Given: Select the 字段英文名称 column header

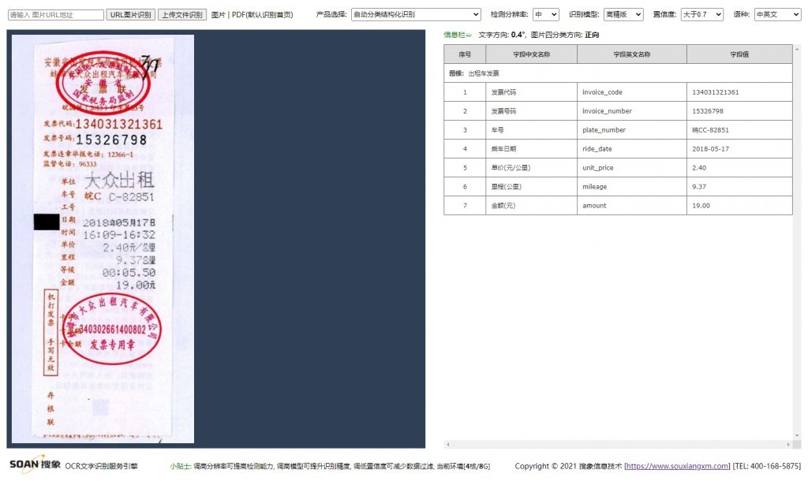Looking at the screenshot, I should (x=631, y=54).
